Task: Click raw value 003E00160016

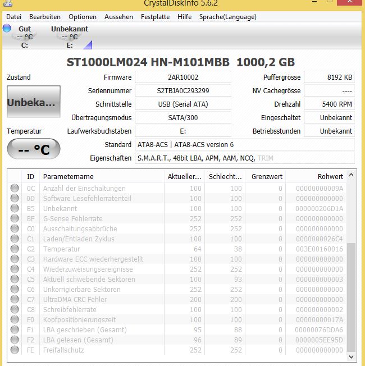Action: point(319,249)
